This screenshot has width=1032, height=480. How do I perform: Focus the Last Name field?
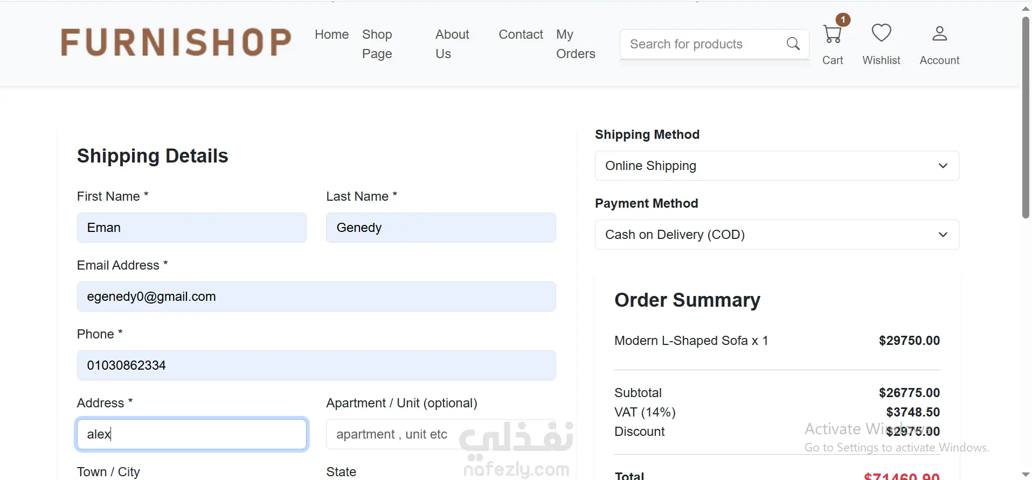point(440,228)
